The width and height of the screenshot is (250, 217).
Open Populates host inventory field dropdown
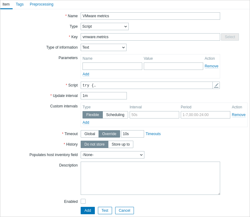[x=112, y=155]
